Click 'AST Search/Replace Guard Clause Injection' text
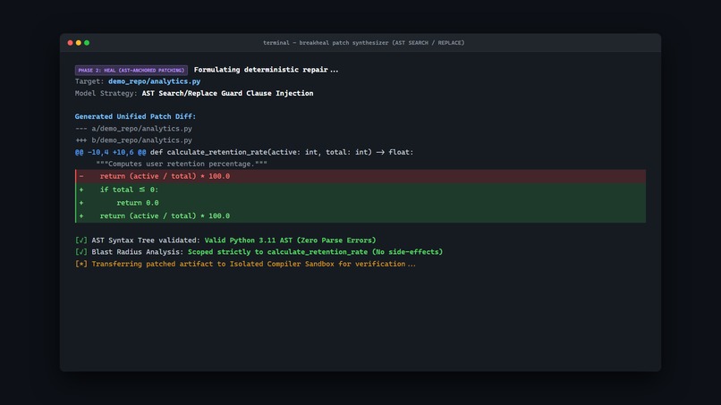Image resolution: width=721 pixels, height=405 pixels. tap(227, 93)
